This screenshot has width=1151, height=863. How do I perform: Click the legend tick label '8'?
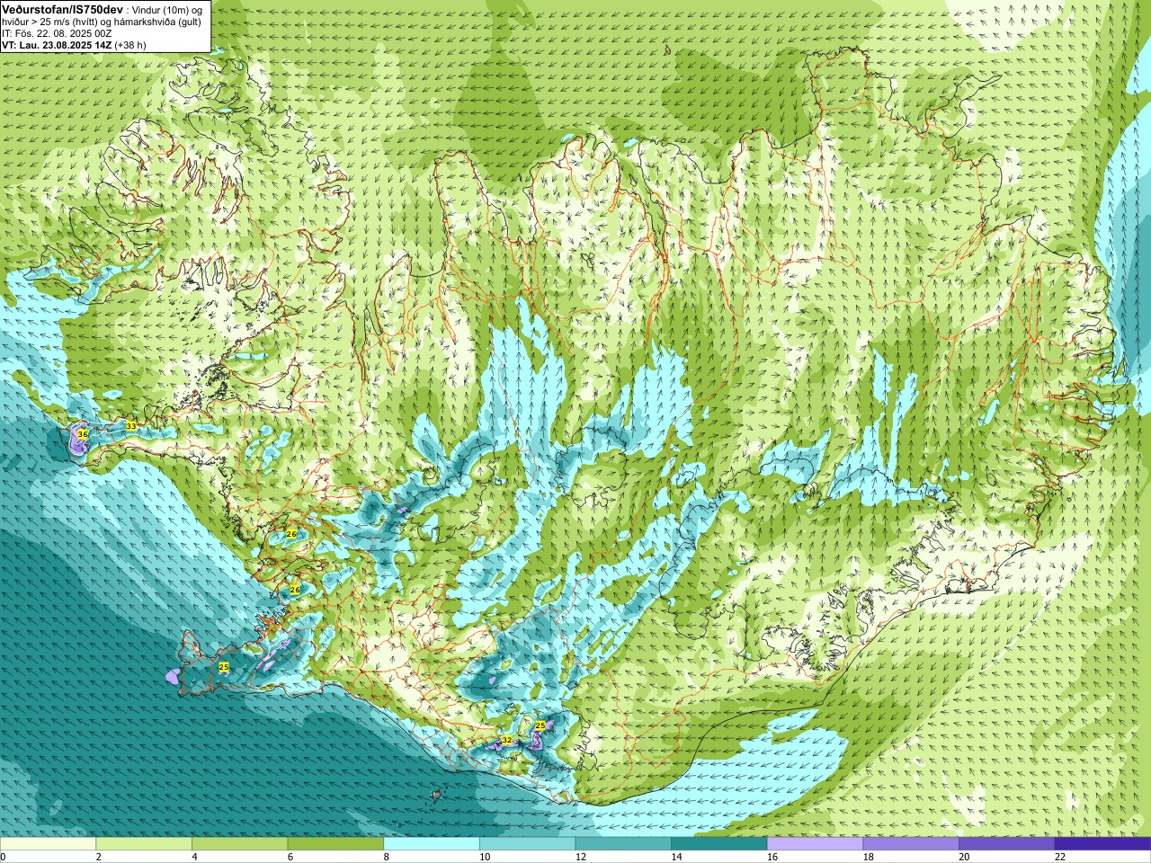(386, 857)
